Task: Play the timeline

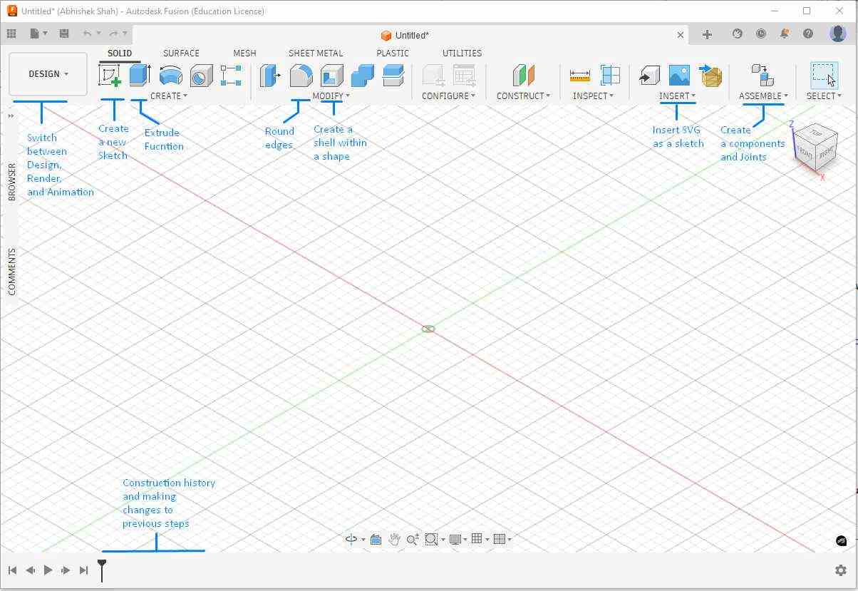Action: [48, 570]
